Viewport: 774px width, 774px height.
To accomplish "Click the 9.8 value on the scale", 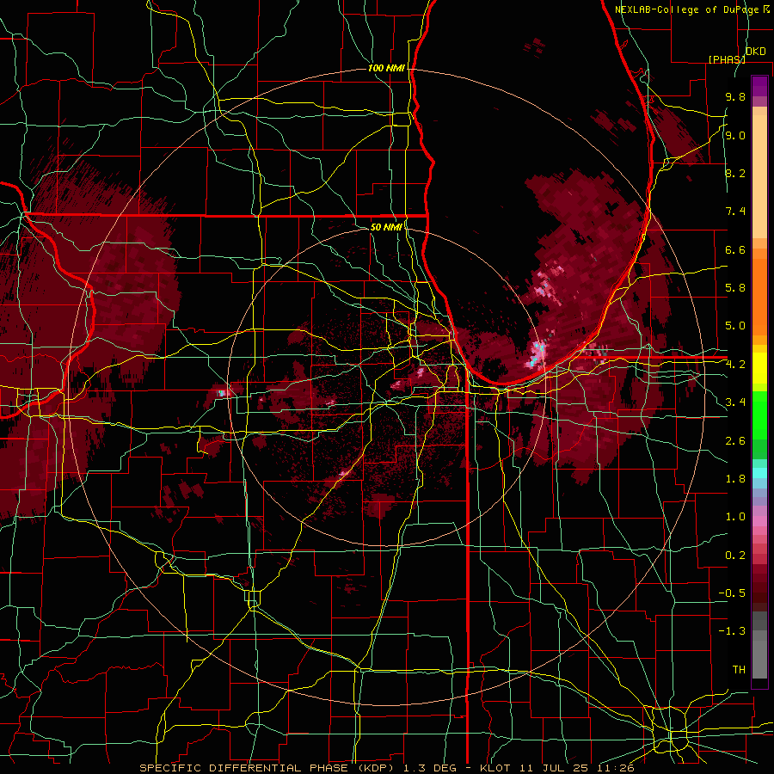I will 735,96.
